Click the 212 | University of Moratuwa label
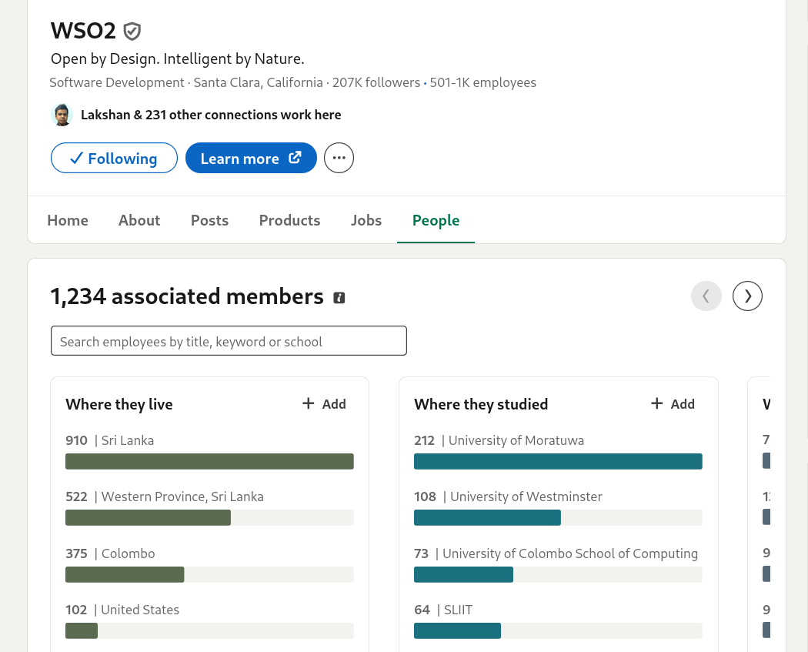This screenshot has width=808, height=652. (499, 440)
